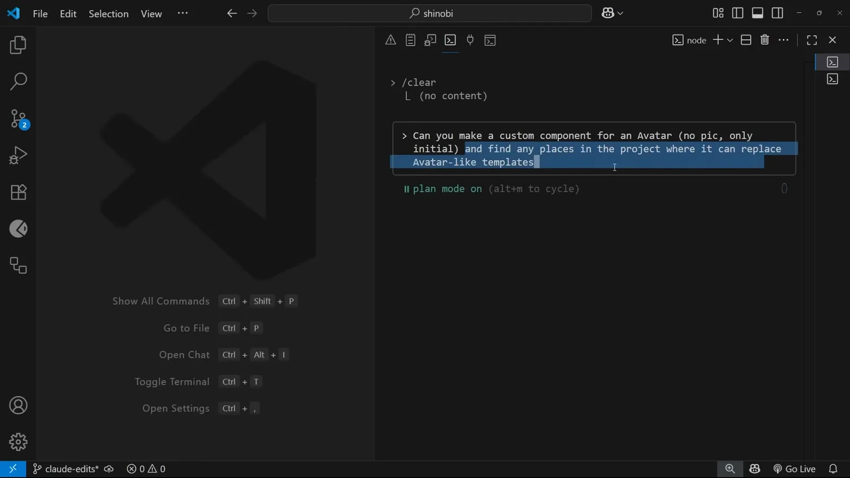Screen dimensions: 850x478
Task: Go forward in navigation history
Action: (252, 14)
